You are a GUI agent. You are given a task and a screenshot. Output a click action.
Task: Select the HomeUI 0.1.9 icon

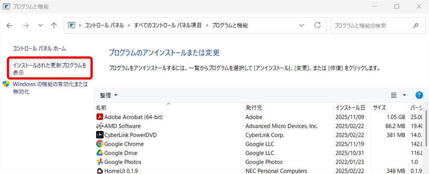pos(100,171)
